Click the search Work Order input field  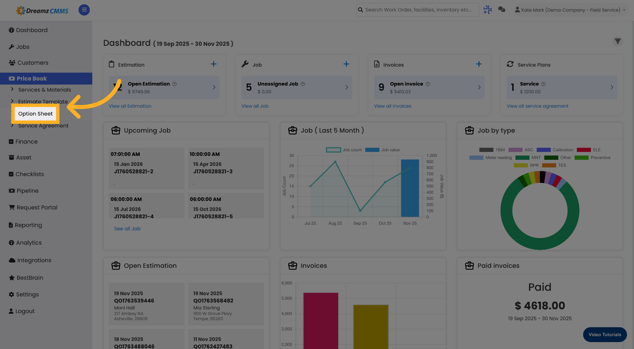coord(417,10)
